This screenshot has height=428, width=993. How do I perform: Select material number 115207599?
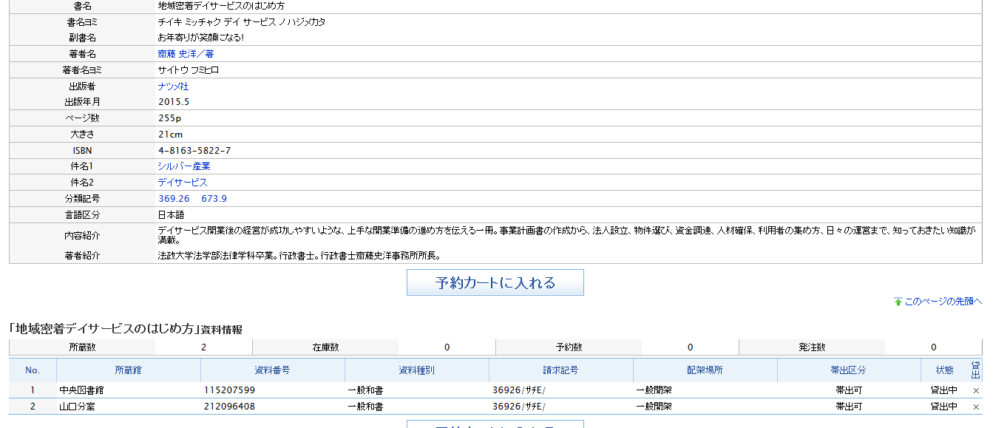coord(229,390)
